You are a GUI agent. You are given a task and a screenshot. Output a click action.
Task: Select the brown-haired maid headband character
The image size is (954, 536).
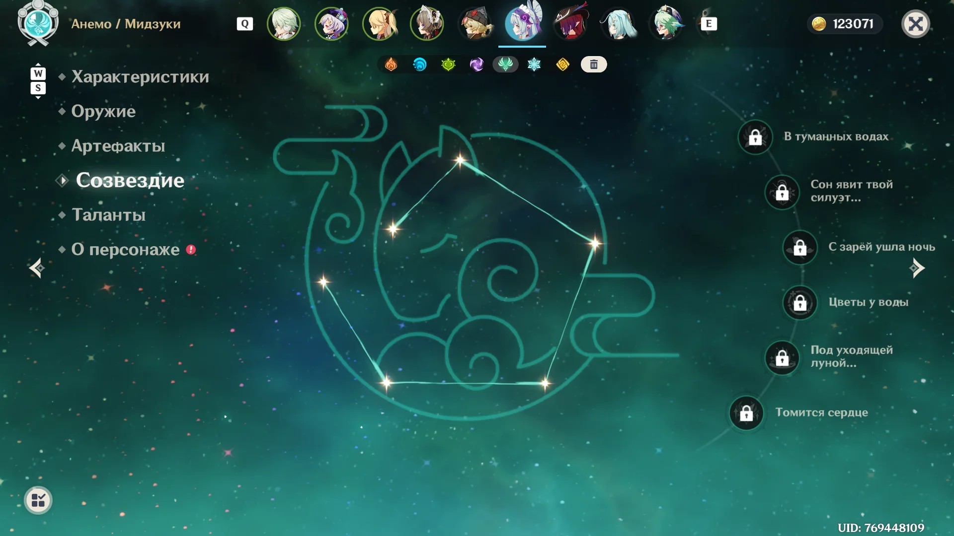427,23
